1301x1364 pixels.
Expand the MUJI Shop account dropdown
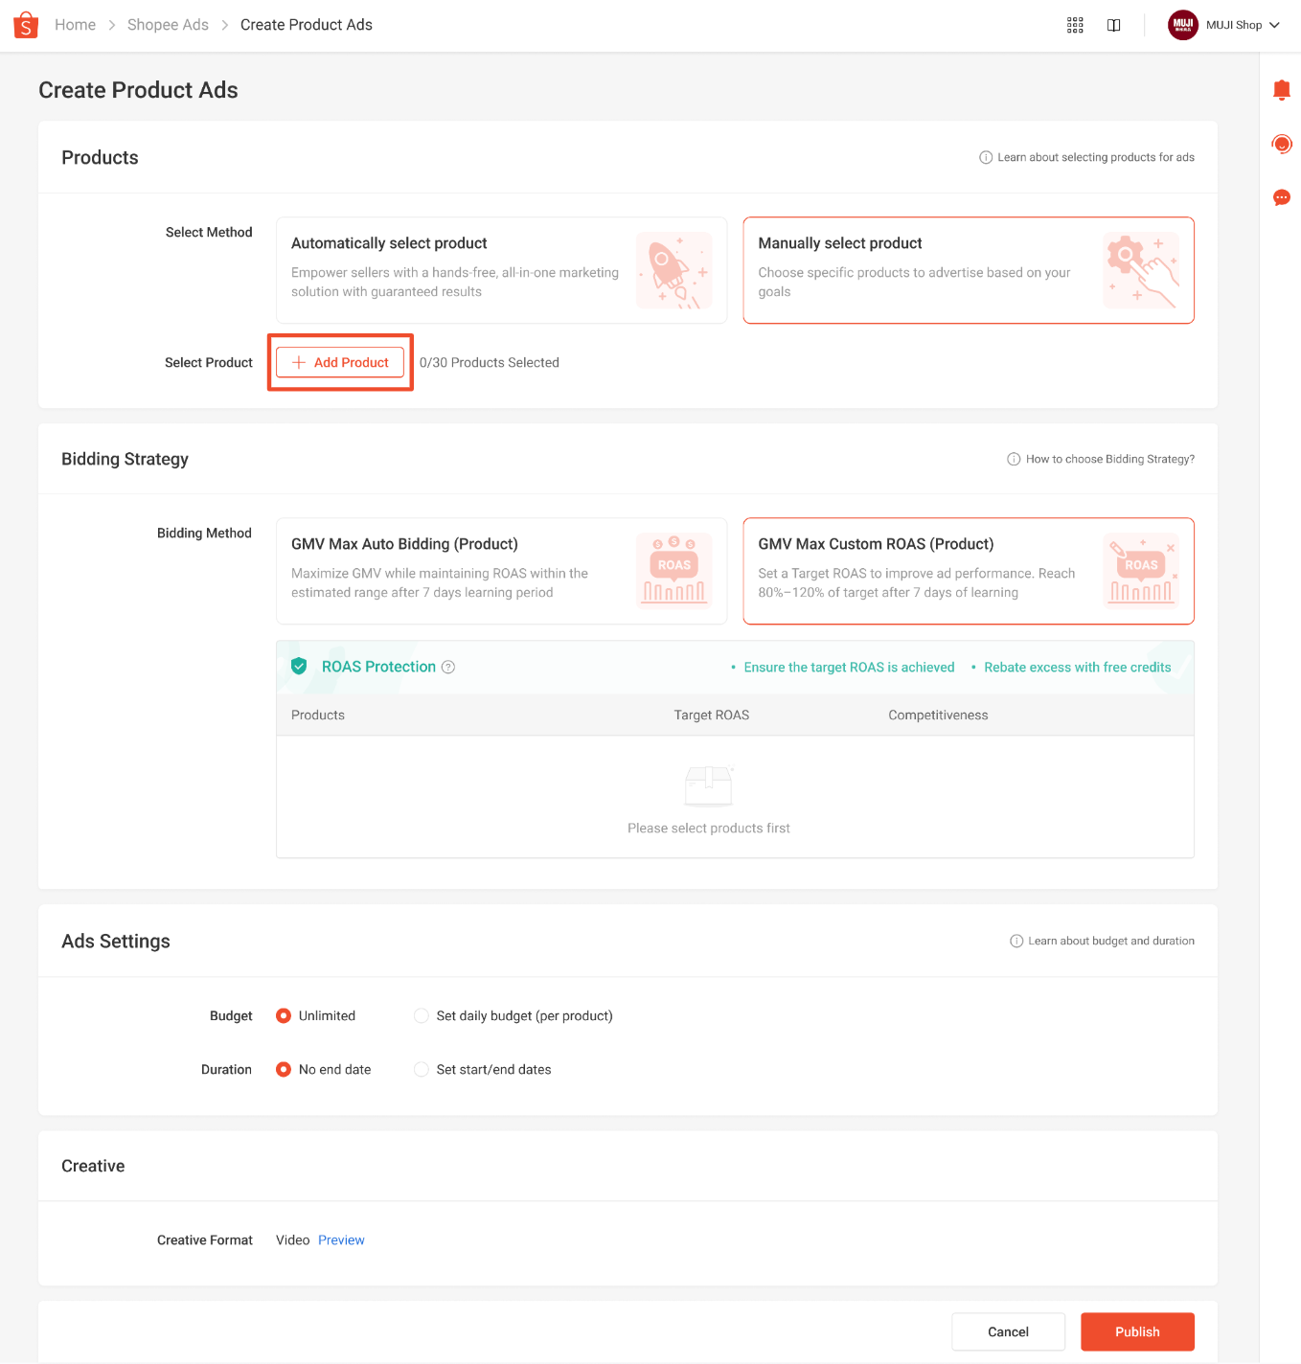1274,25
